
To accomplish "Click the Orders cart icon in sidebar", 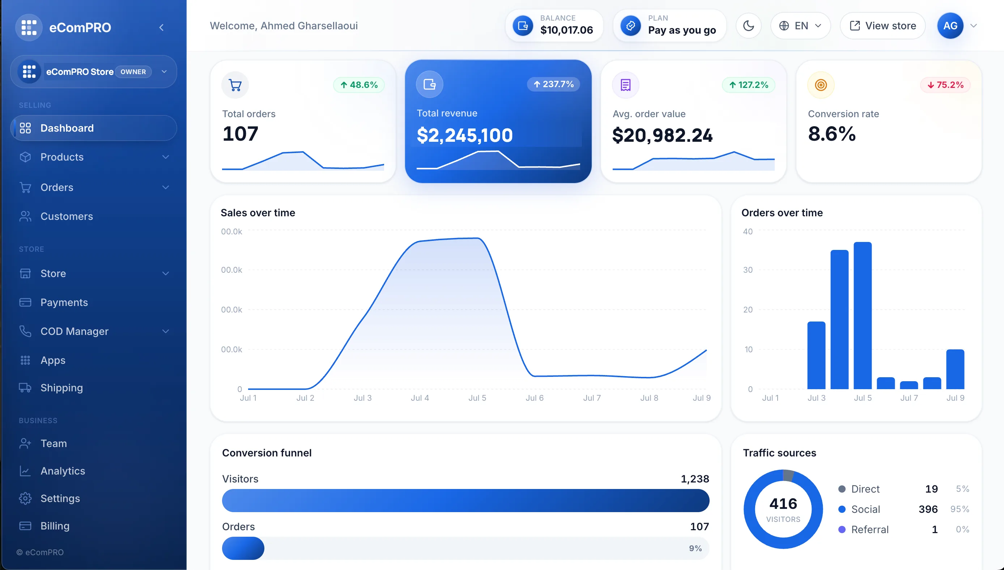I will (25, 187).
